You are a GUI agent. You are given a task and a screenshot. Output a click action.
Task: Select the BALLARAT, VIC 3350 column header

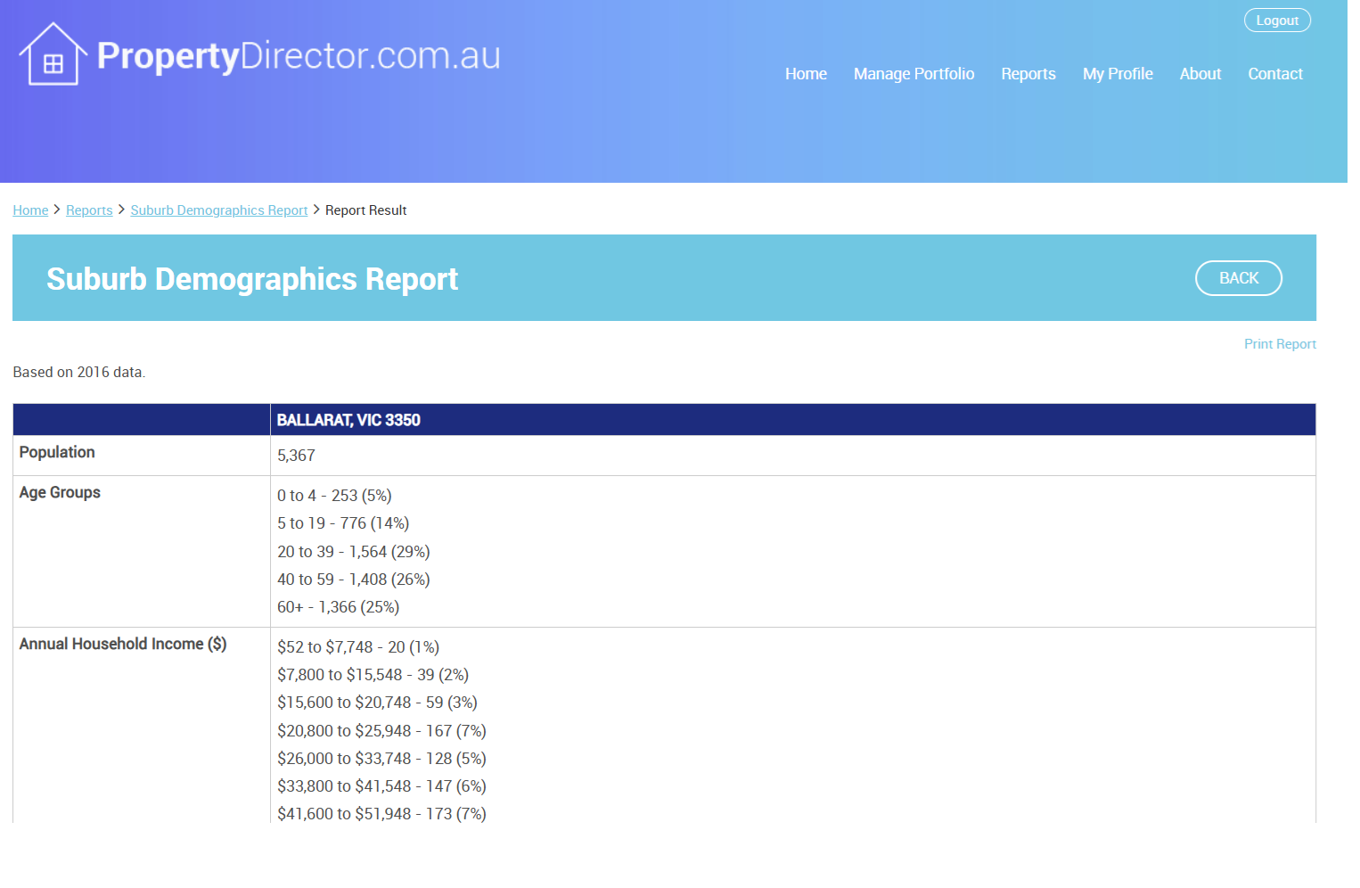[348, 420]
